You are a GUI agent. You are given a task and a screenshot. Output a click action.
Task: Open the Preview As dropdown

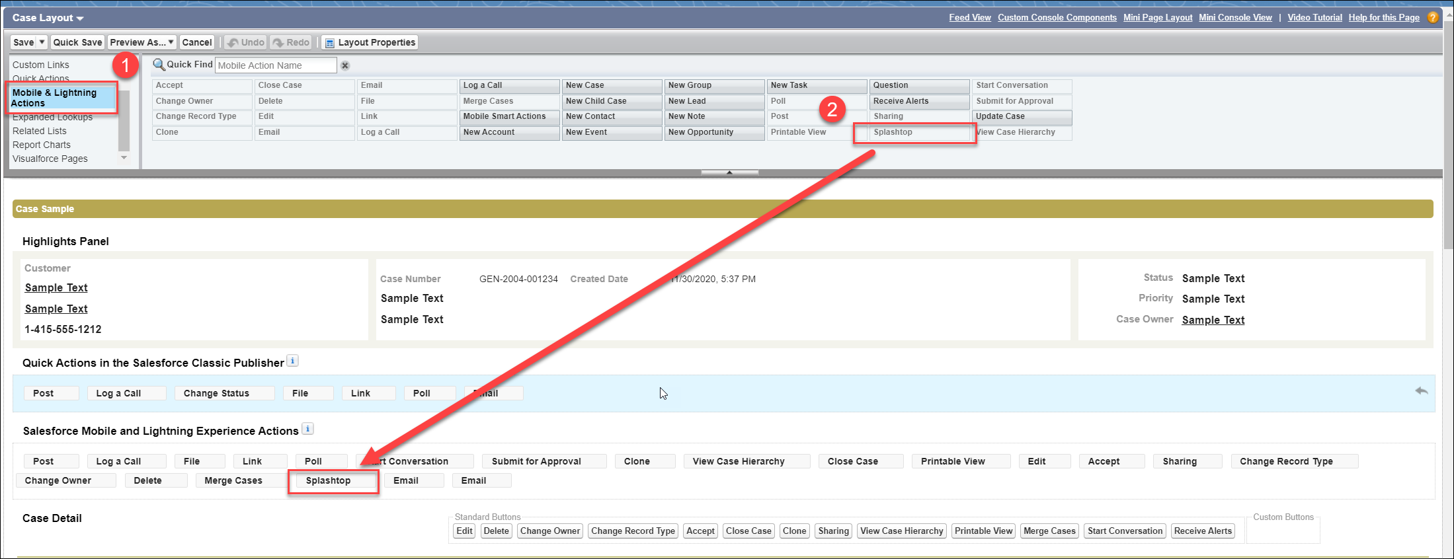(x=142, y=42)
